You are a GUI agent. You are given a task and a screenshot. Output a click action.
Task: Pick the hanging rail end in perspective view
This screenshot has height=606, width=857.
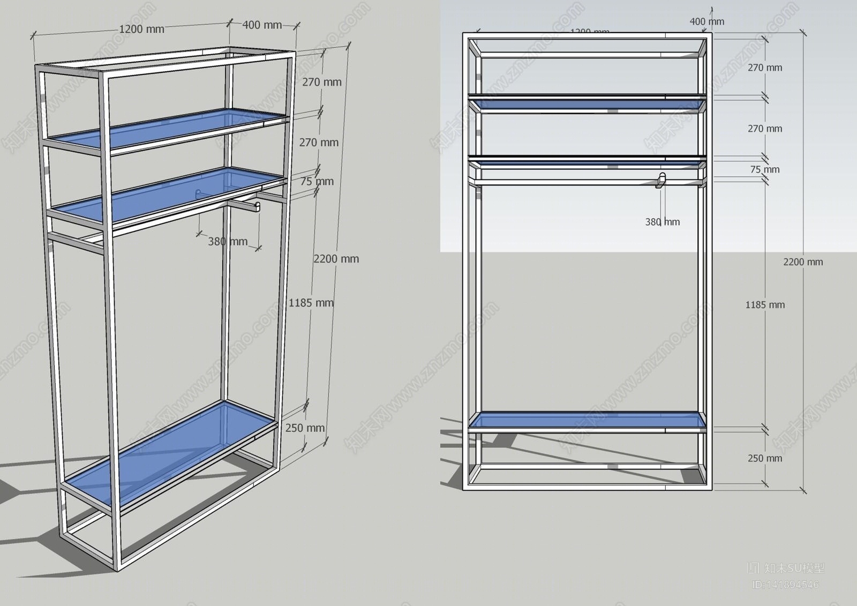pyautogui.click(x=257, y=207)
